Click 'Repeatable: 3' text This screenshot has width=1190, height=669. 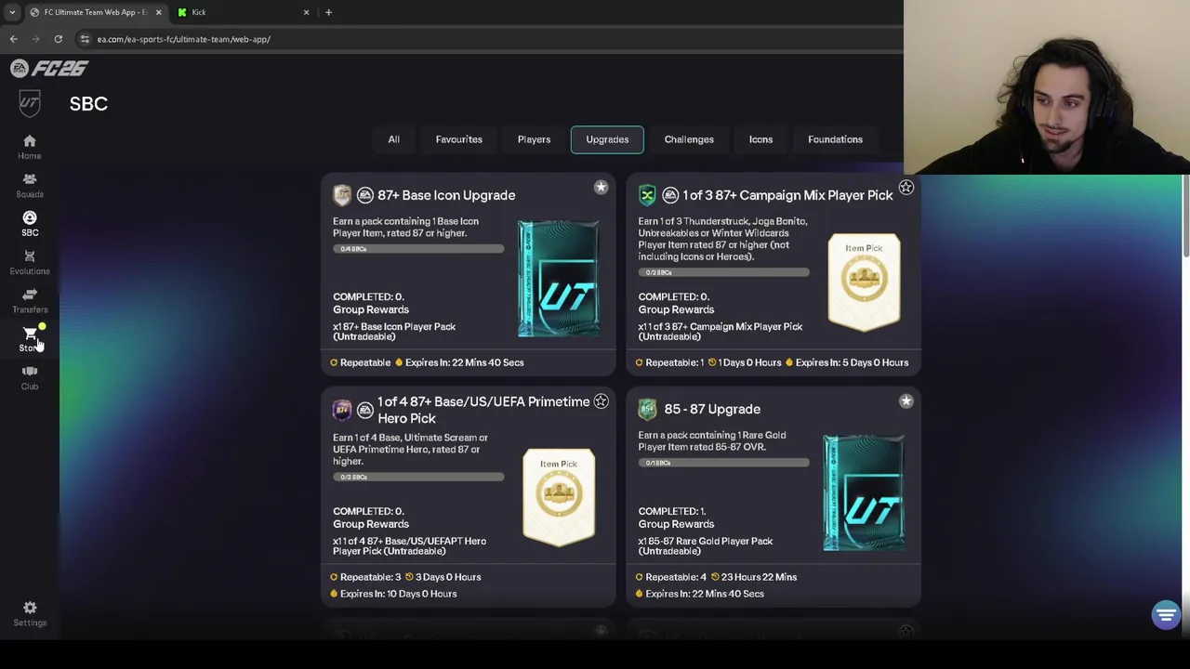[371, 577]
